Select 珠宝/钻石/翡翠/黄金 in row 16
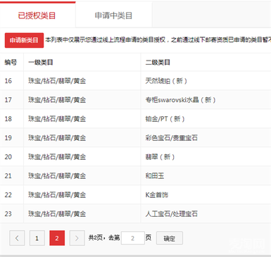 57,81
